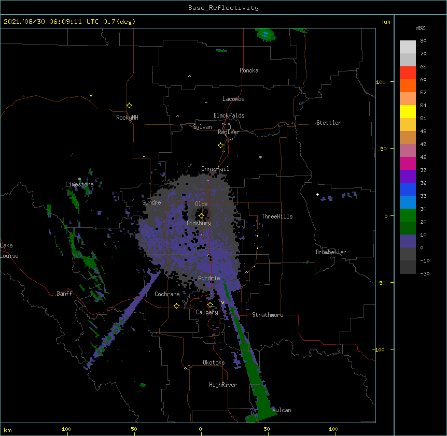The image size is (447, 436).
Task: Click the white plus marker northwest of Drumheller
Action: point(317,194)
